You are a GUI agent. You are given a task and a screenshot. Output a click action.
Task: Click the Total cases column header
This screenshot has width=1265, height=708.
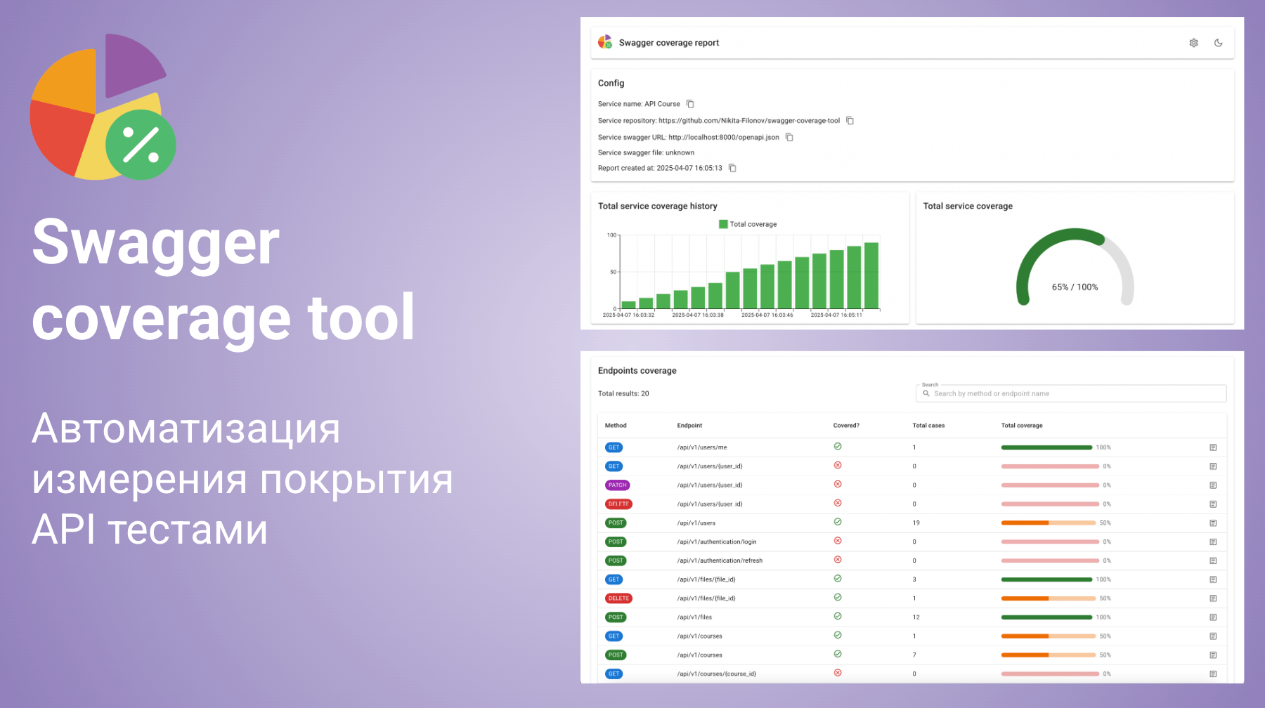(928, 426)
